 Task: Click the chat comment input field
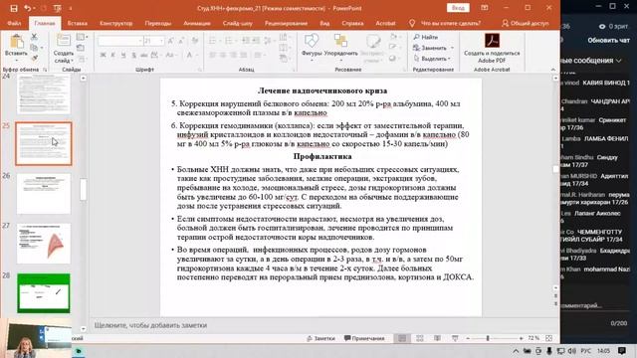595,305
